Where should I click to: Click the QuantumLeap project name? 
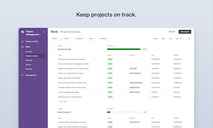[x=65, y=49]
